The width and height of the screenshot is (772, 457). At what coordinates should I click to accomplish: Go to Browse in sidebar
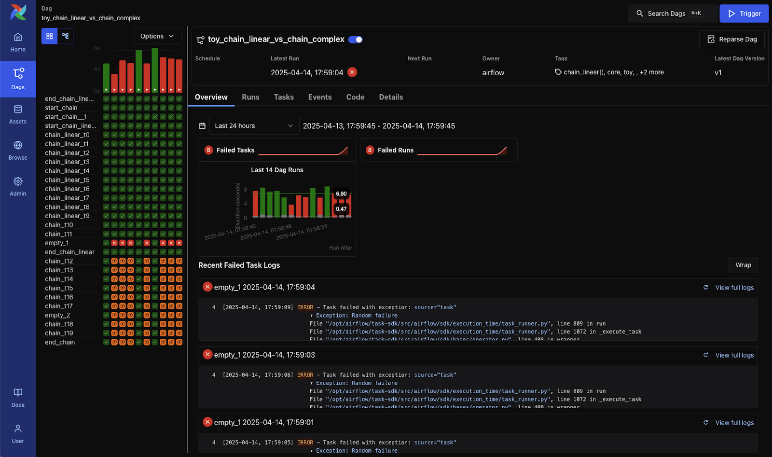[18, 151]
